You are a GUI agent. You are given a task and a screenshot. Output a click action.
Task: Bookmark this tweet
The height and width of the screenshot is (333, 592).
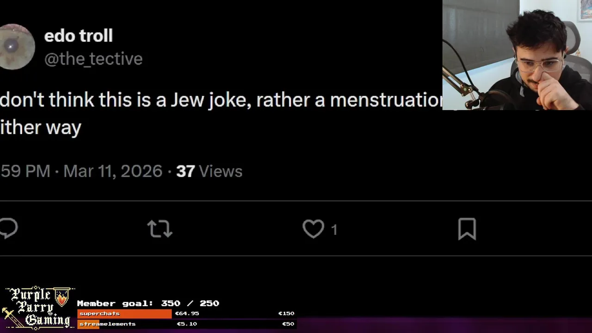coord(467,229)
